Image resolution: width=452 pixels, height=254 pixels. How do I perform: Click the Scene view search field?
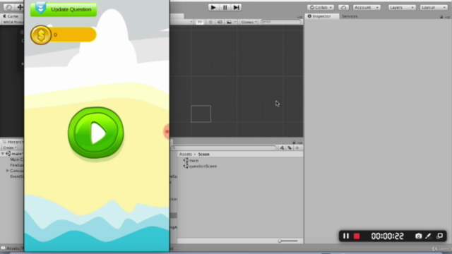280,22
